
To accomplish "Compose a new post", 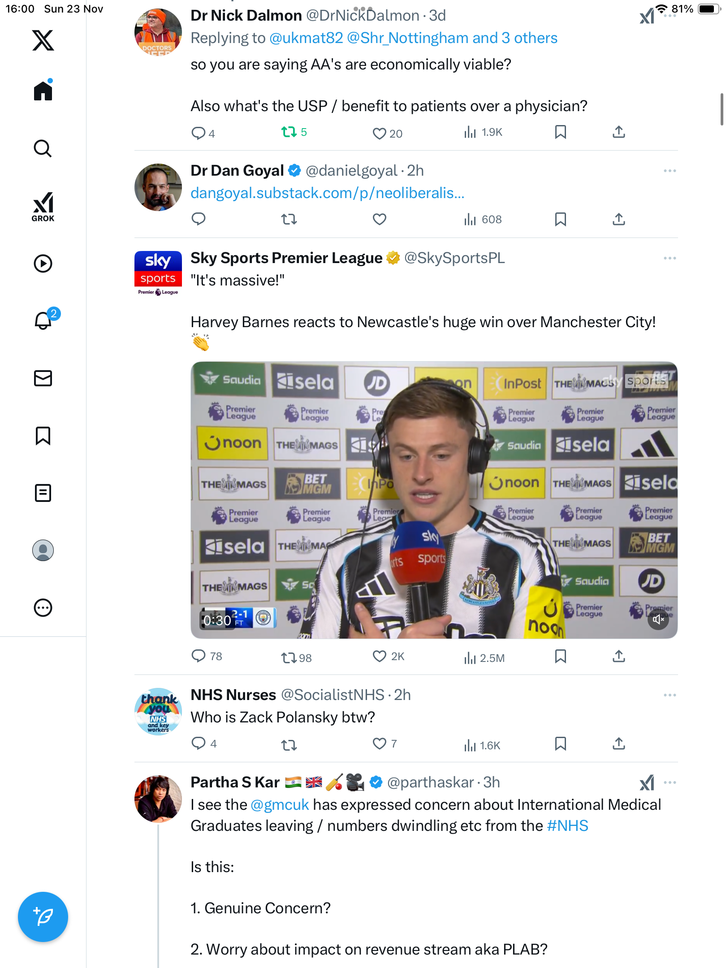I will (43, 916).
